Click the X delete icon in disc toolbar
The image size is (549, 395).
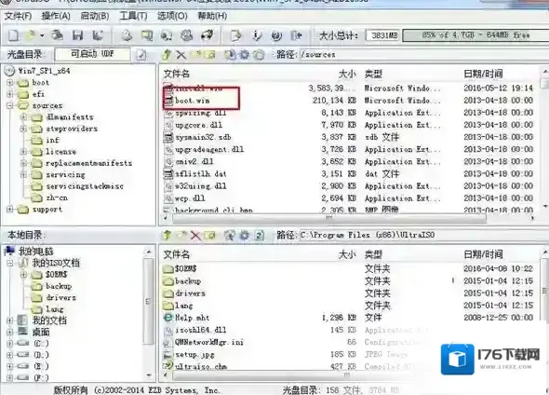point(181,55)
